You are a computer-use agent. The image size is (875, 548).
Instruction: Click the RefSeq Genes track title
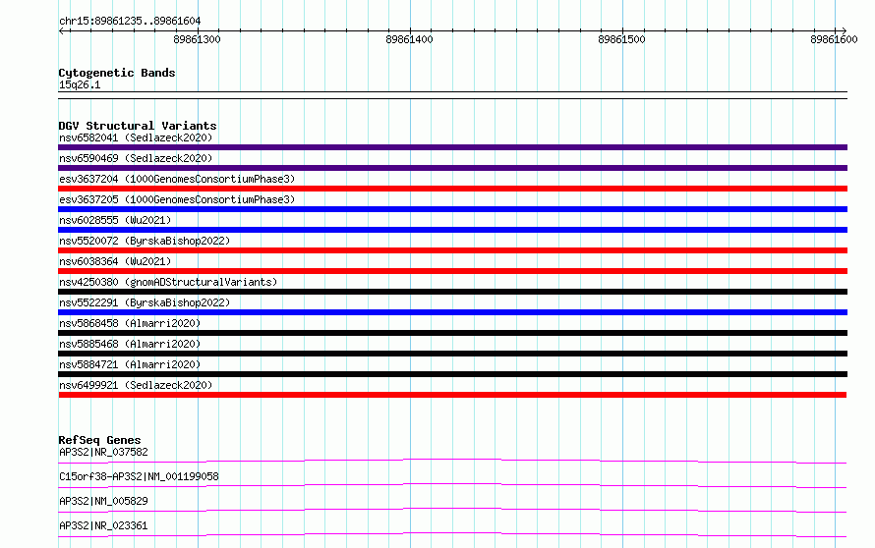click(x=99, y=440)
